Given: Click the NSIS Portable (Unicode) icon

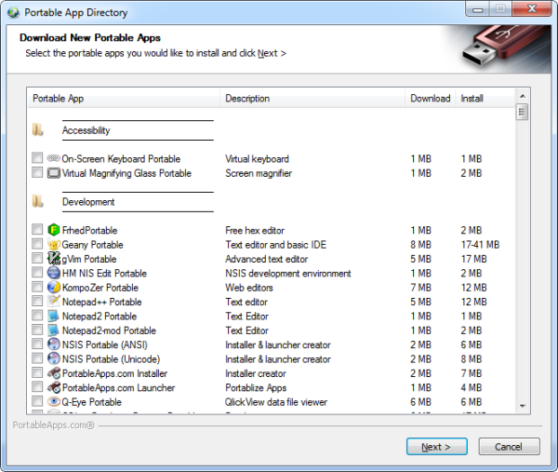Looking at the screenshot, I should (x=53, y=358).
